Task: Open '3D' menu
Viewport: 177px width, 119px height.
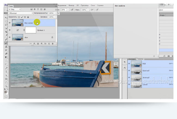Action: tap(77, 5)
